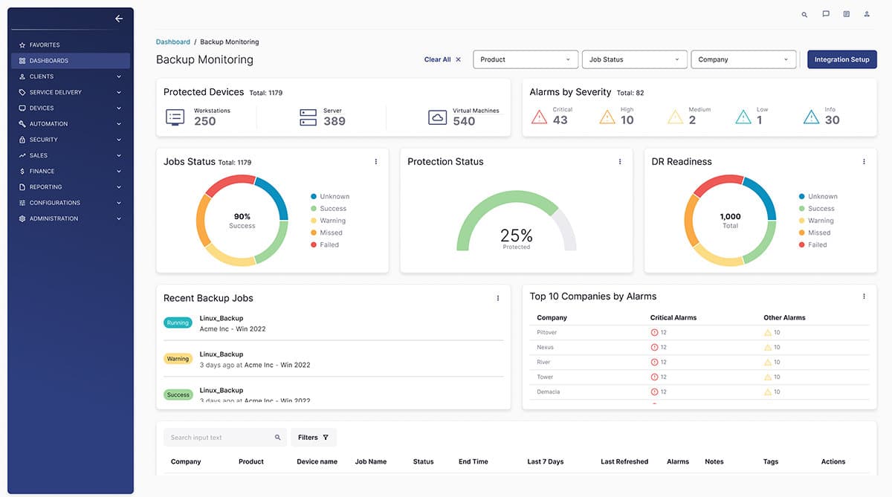This screenshot has height=497, width=892.
Task: Open the Reporting sidebar item
Action: point(71,187)
